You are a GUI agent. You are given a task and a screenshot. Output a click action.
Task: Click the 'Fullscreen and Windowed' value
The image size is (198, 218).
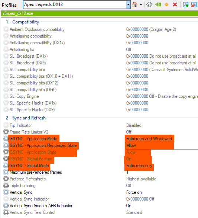pos(149,139)
